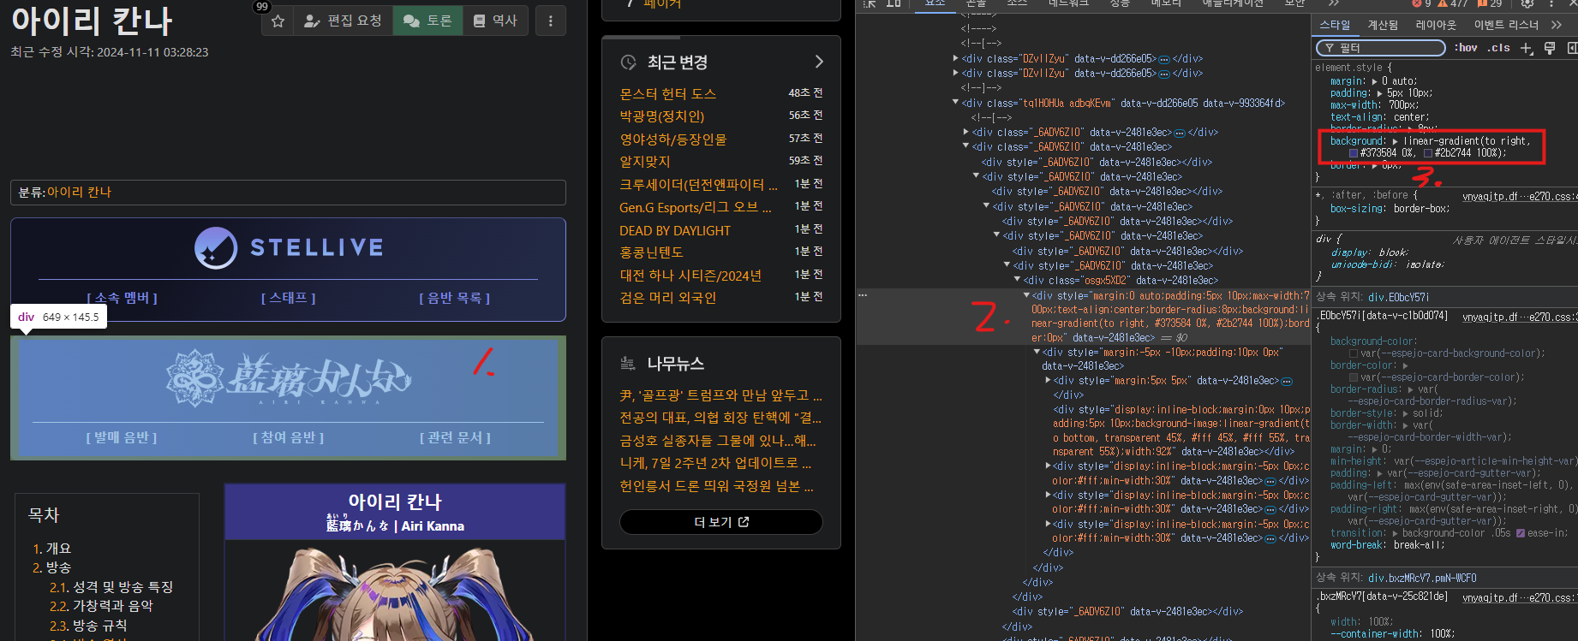Image resolution: width=1578 pixels, height=641 pixels.
Task: Add a new style rule (+)
Action: (1527, 48)
